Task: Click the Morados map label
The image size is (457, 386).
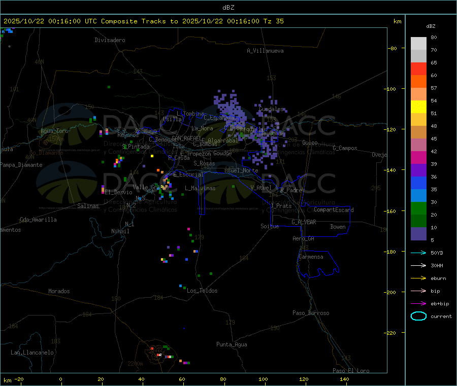Action: pyautogui.click(x=59, y=291)
